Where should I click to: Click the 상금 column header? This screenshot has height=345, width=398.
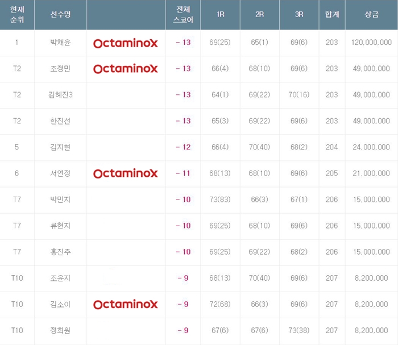pos(371,15)
